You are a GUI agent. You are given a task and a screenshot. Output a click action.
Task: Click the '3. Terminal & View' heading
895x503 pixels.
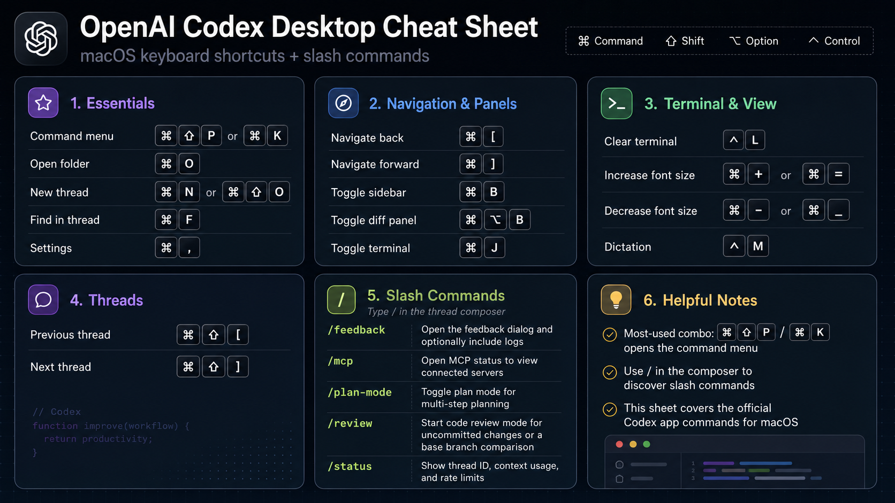[x=710, y=104]
